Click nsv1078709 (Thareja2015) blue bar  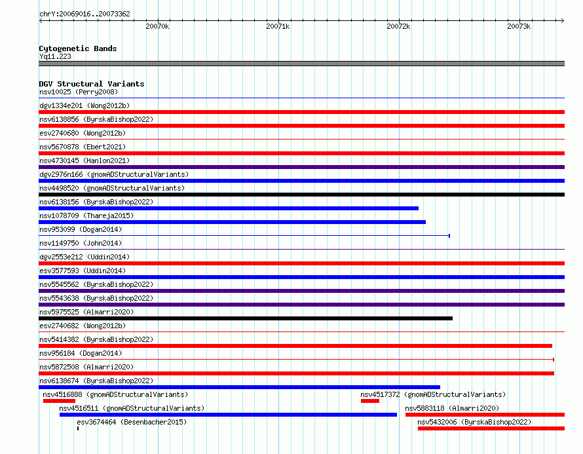point(232,222)
